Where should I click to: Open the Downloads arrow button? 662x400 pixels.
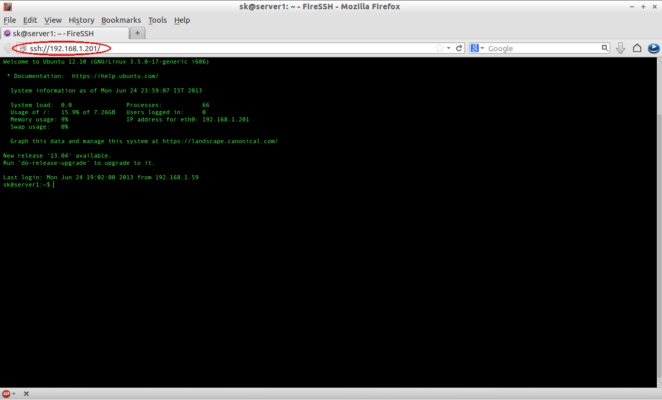tap(621, 48)
